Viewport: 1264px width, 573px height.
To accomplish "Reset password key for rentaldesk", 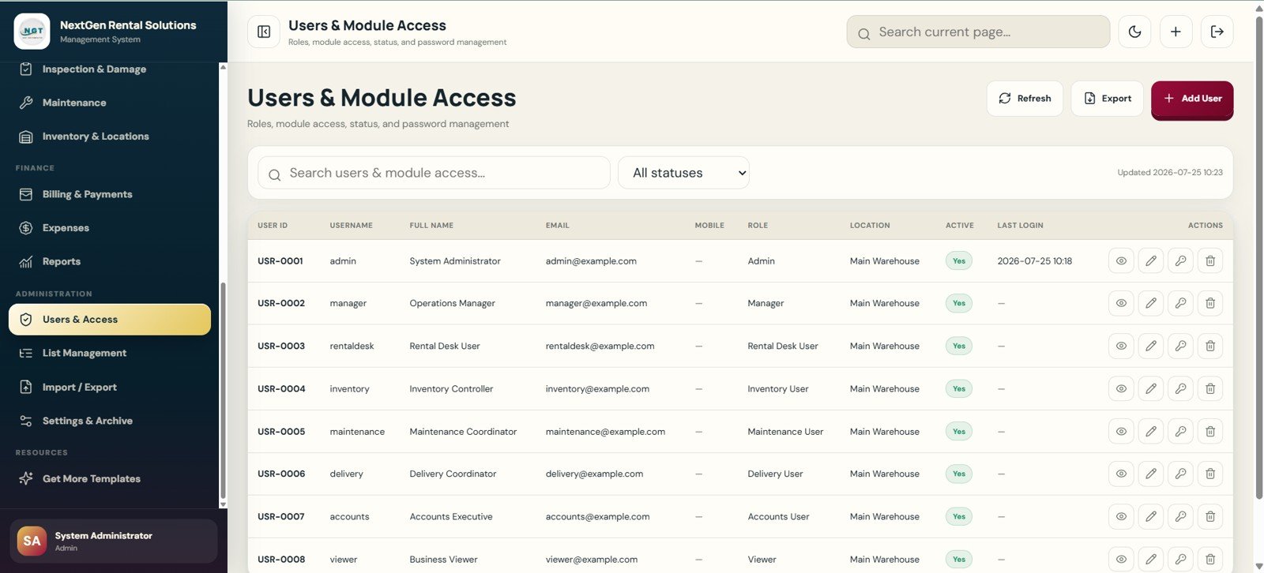I will [1180, 346].
